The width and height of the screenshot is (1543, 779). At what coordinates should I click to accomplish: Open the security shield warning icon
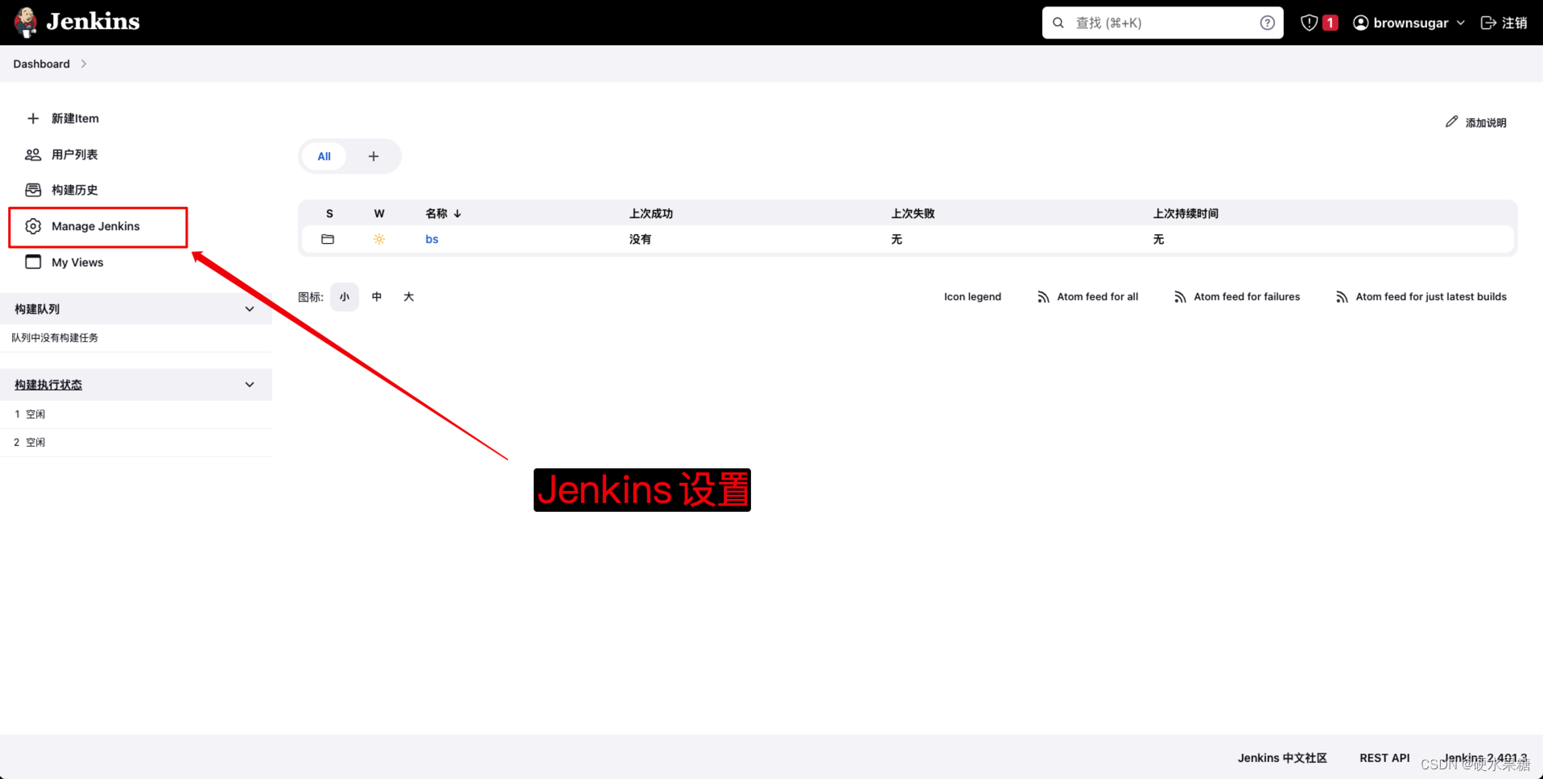tap(1310, 23)
